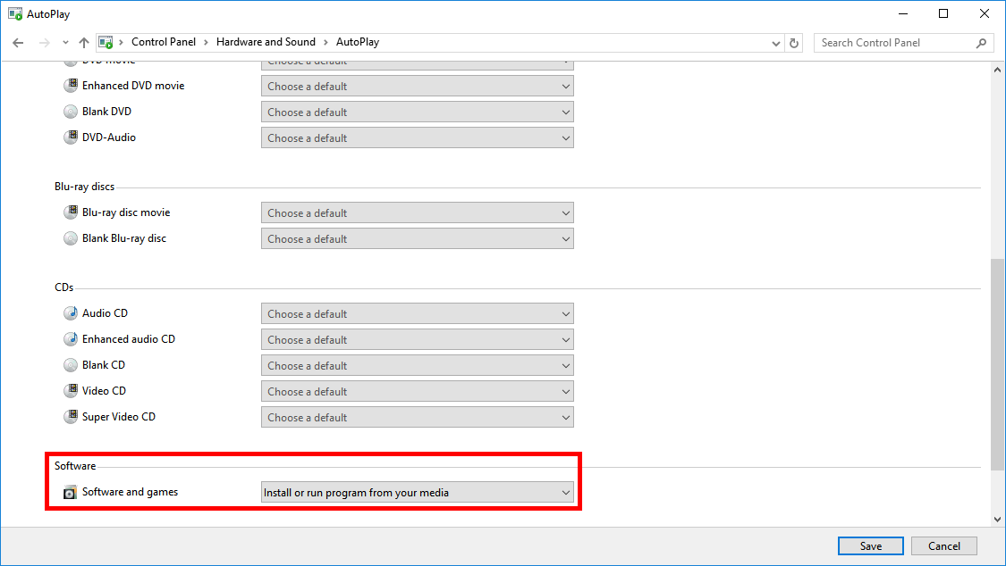The height and width of the screenshot is (566, 1006).
Task: Navigate to Hardware and Sound breadcrumb
Action: coord(264,42)
